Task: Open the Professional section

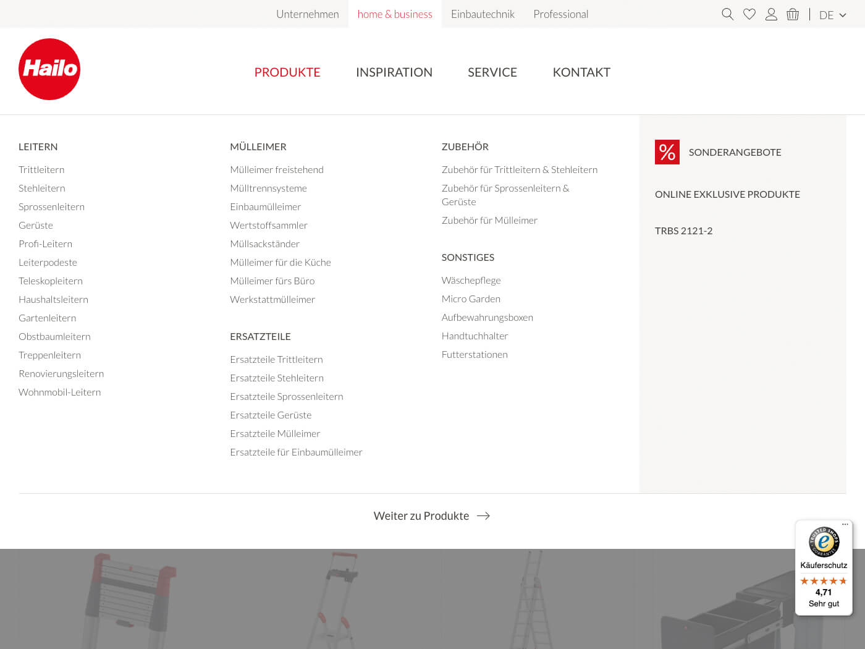Action: tap(560, 14)
